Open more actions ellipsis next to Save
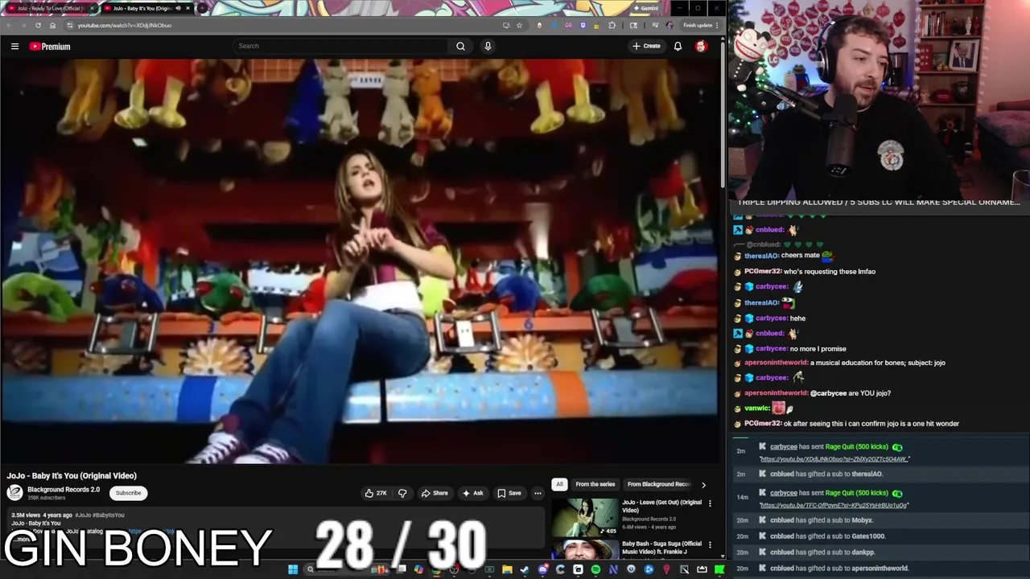The width and height of the screenshot is (1030, 579). pos(538,493)
